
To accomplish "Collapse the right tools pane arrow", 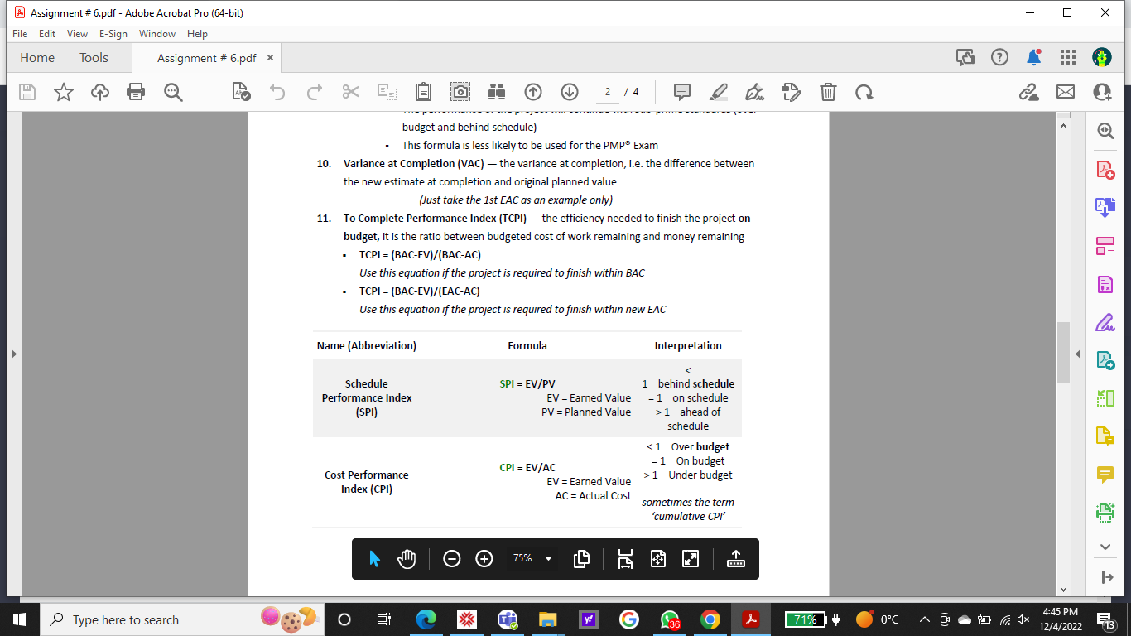I will click(1078, 354).
